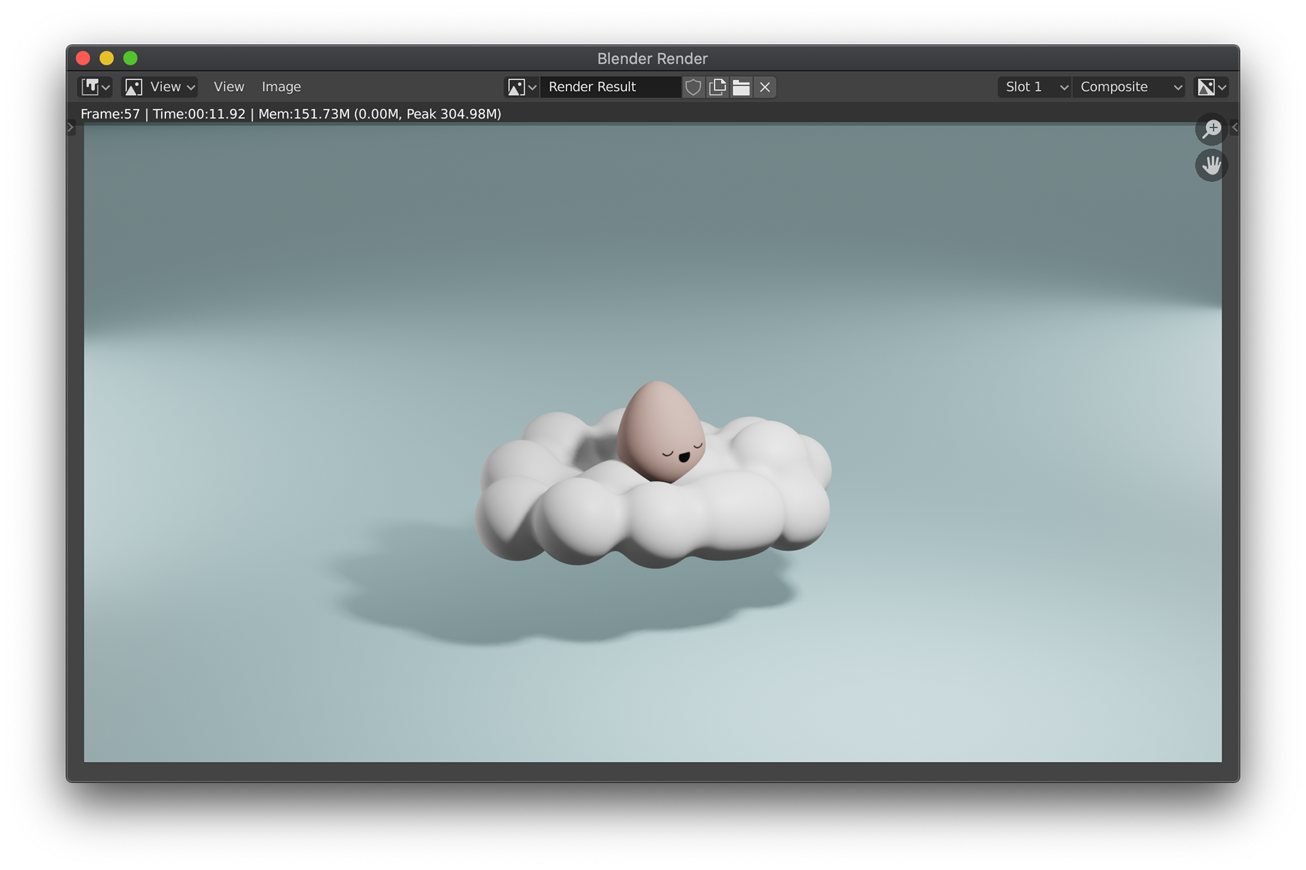Open the View mode dropdown
Screen dimensions: 1306x870
point(160,87)
